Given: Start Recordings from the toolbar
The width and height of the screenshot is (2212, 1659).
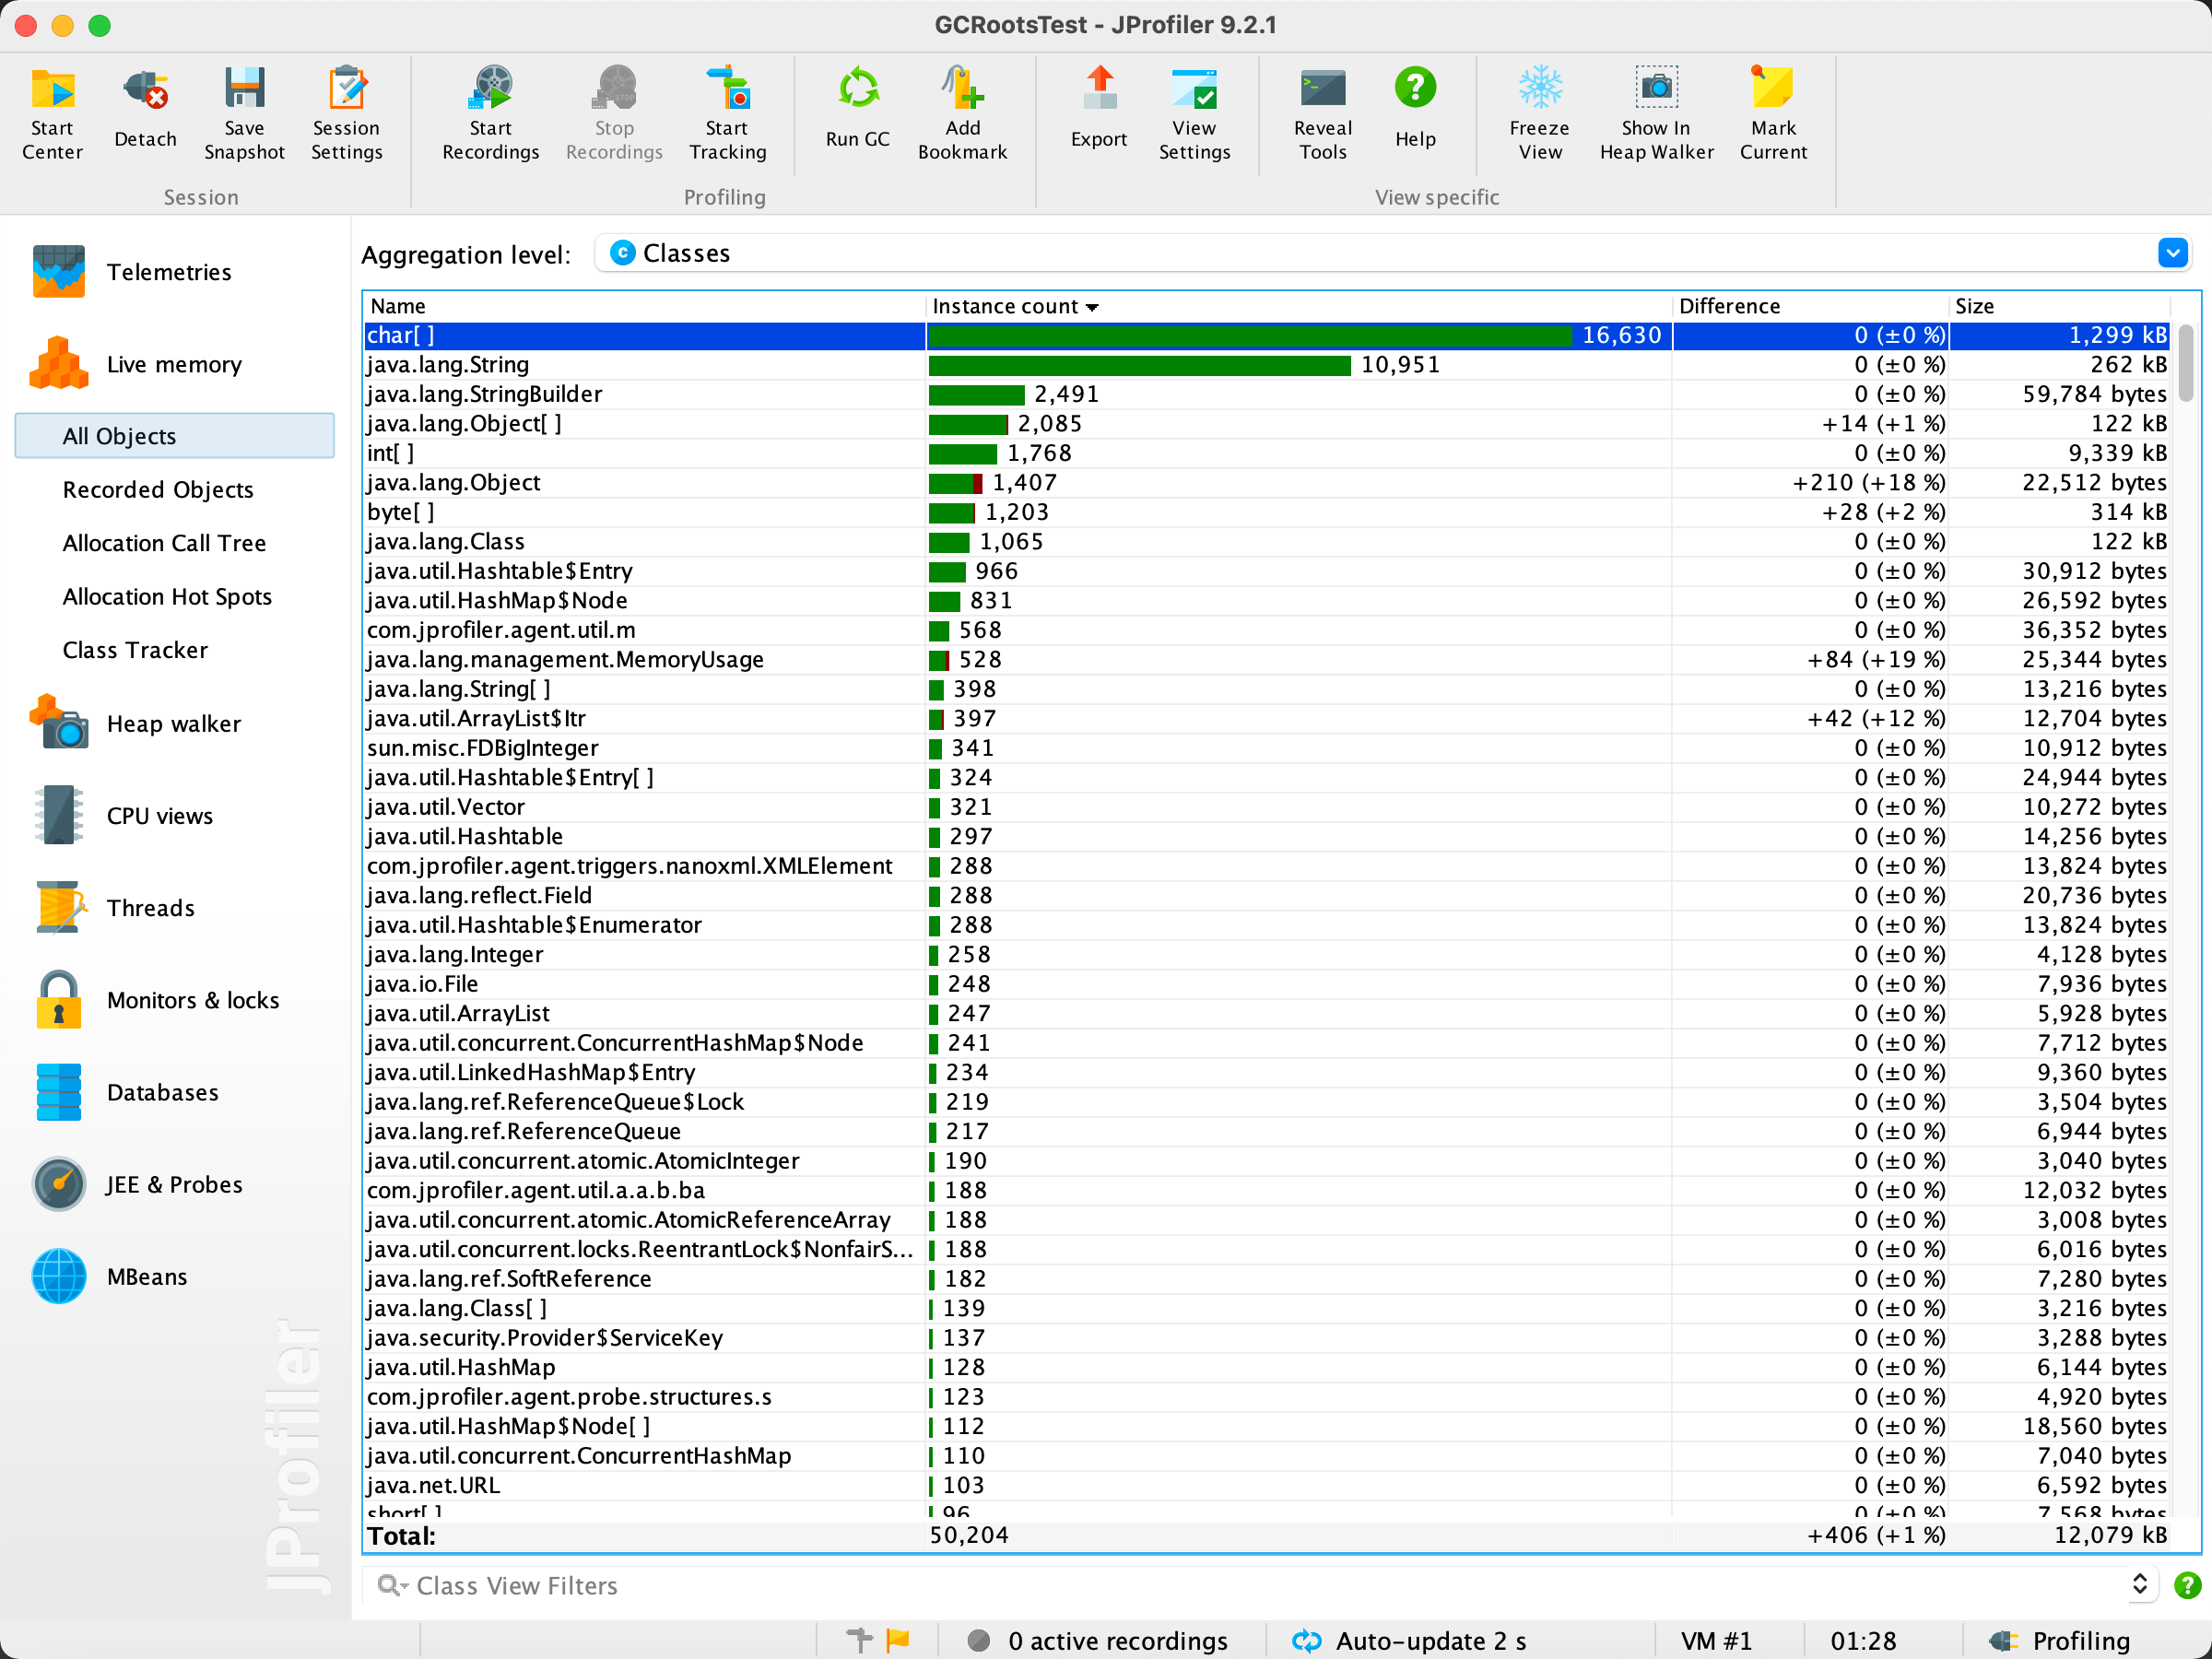Looking at the screenshot, I should (490, 113).
